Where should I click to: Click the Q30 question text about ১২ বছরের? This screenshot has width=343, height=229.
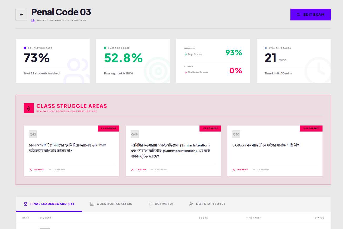tap(266, 145)
